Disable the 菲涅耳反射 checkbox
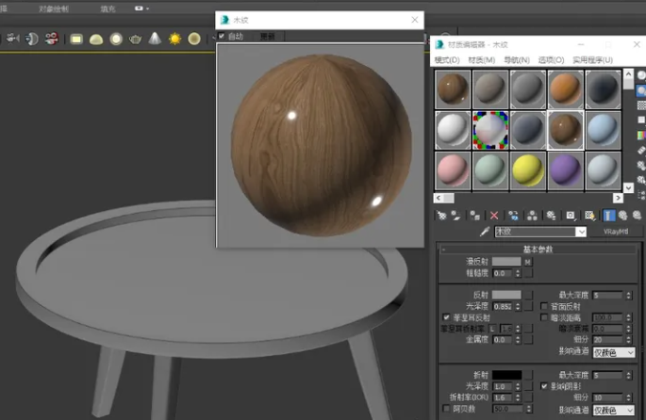646x420 pixels. click(446, 317)
